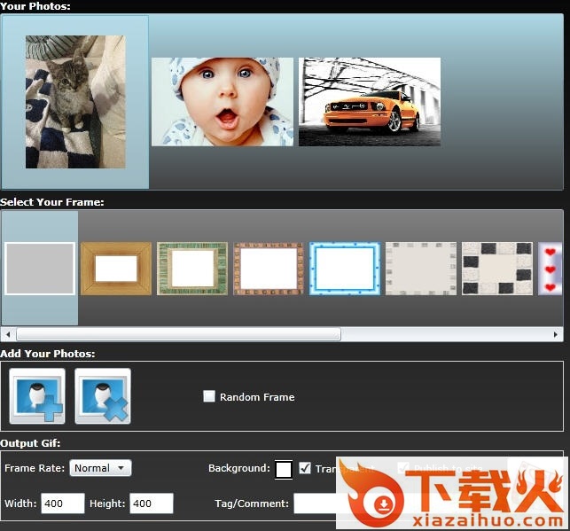The width and height of the screenshot is (570, 531).
Task: Choose the beige frame with gray squares
Action: (421, 269)
